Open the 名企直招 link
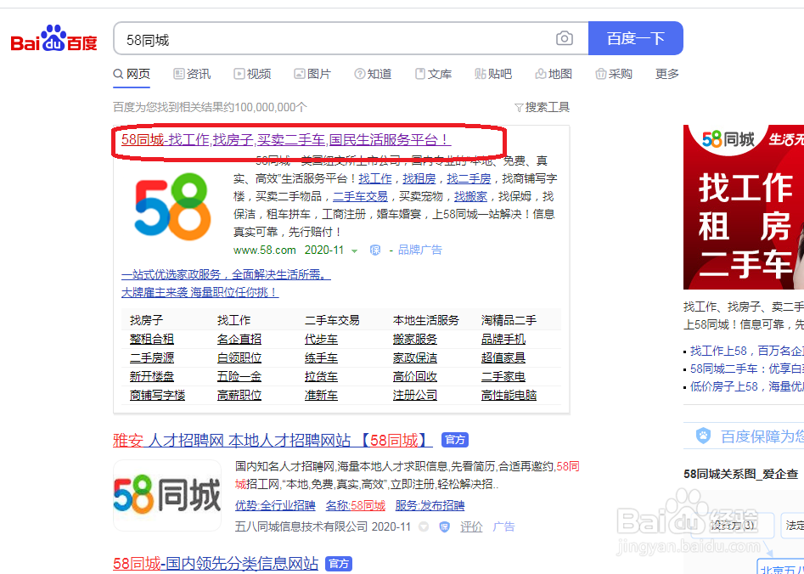Image resolution: width=804 pixels, height=574 pixels. coord(239,339)
